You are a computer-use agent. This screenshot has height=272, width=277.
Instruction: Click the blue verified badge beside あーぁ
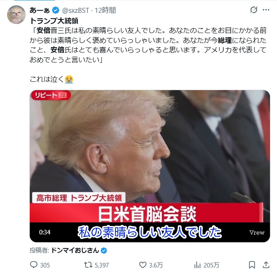pyautogui.click(x=56, y=10)
